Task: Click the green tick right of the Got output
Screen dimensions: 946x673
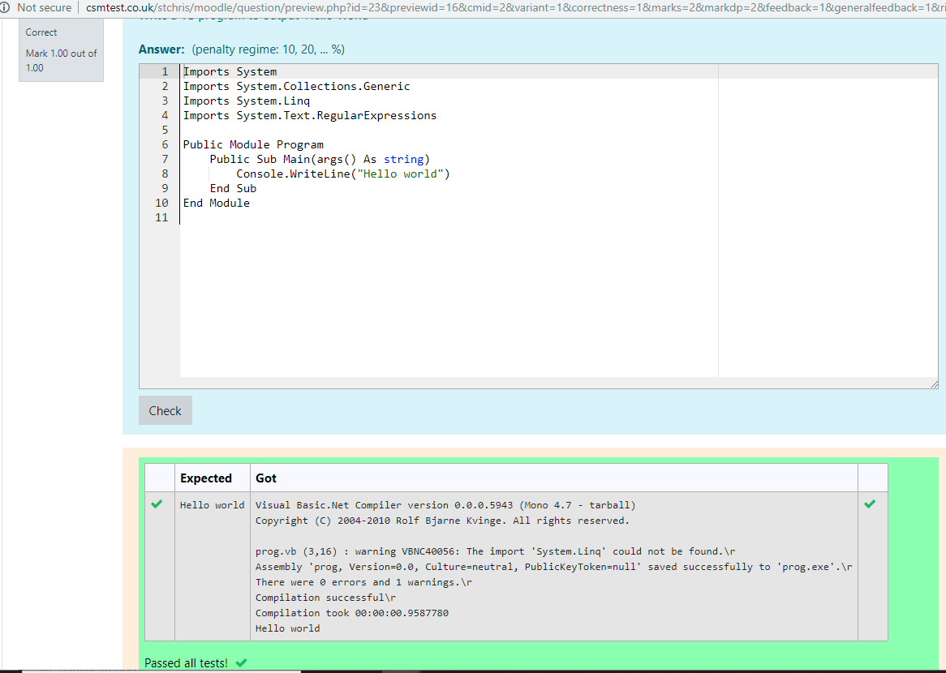Action: tap(870, 504)
